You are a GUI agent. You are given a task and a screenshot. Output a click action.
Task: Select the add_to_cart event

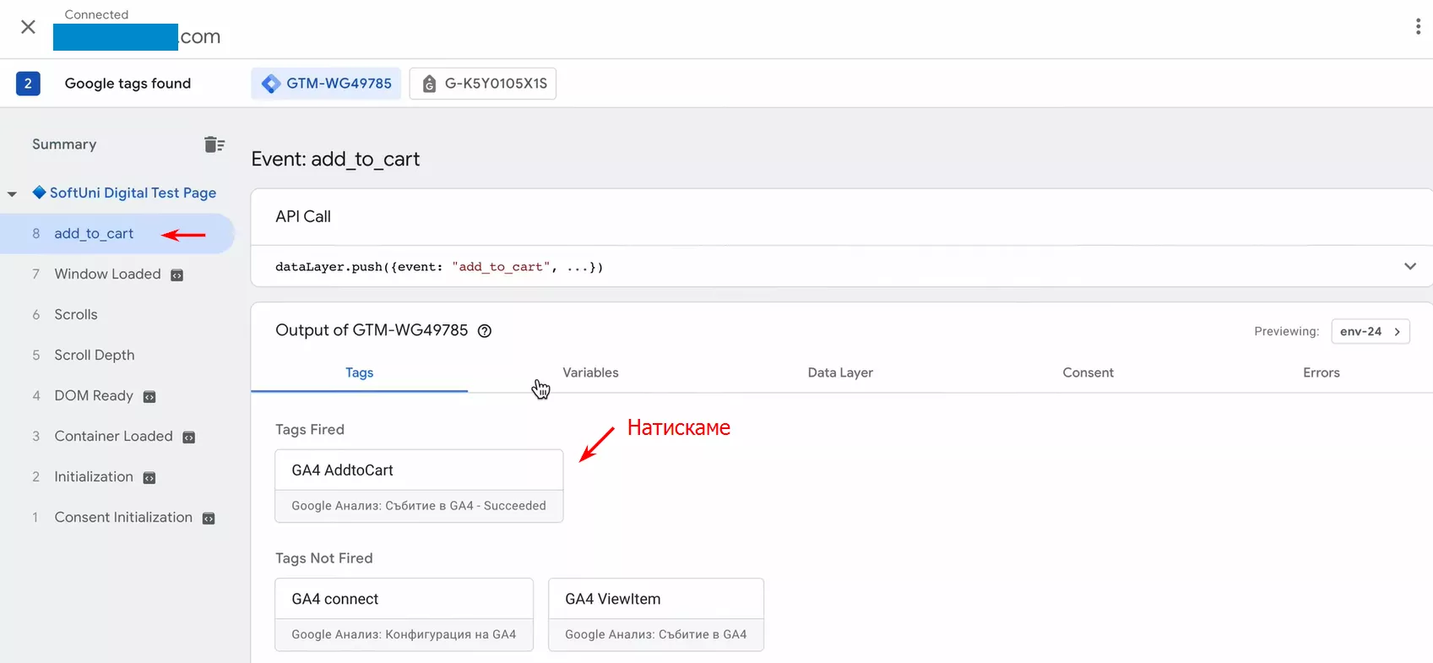coord(117,234)
